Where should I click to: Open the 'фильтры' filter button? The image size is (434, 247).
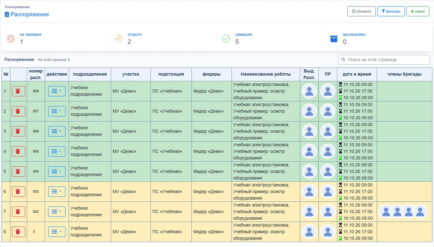pos(391,11)
